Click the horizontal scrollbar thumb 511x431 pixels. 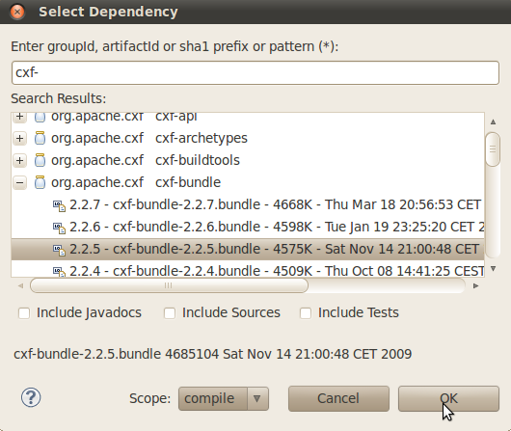[x=169, y=285]
